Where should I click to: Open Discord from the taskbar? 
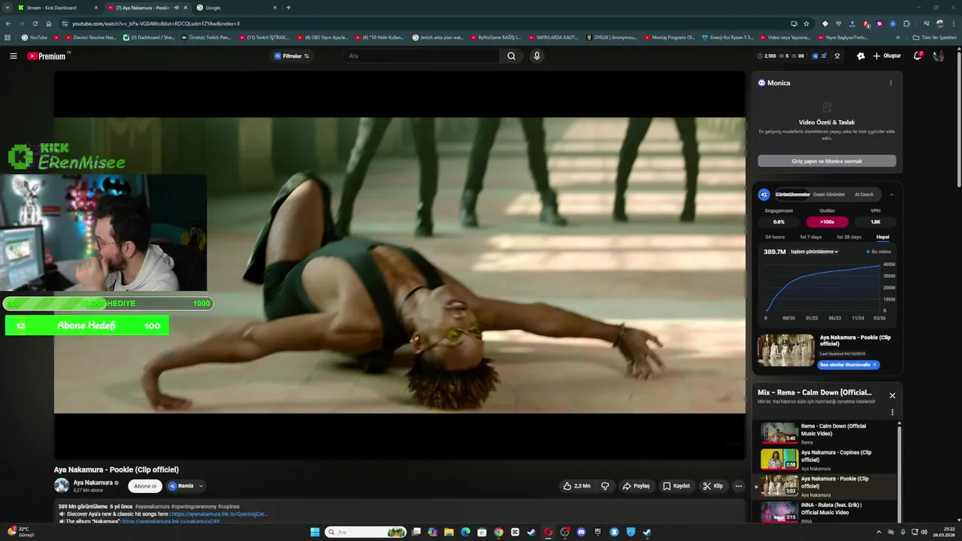(x=581, y=532)
